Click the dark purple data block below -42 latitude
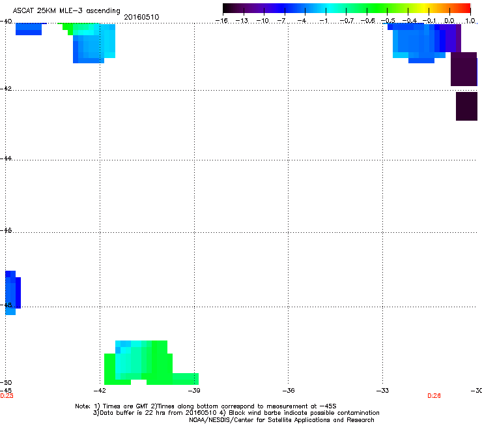This screenshot has width=482, height=424. [466, 106]
